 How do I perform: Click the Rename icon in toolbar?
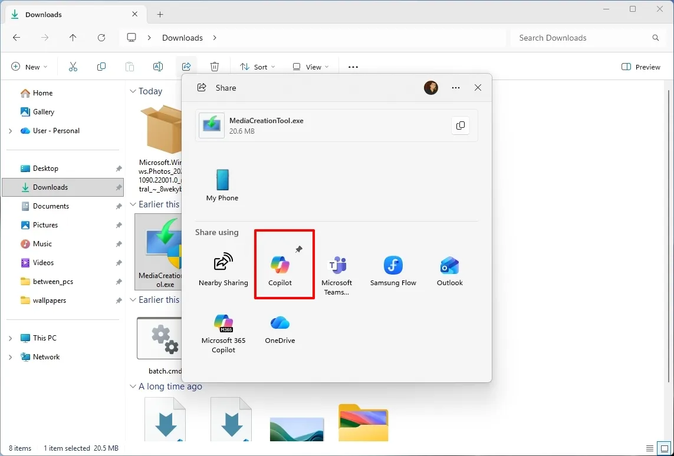tap(158, 67)
